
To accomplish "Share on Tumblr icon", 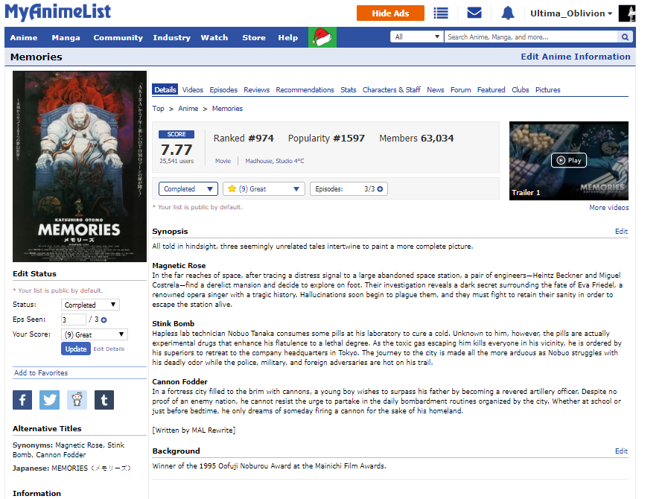I will (x=104, y=400).
